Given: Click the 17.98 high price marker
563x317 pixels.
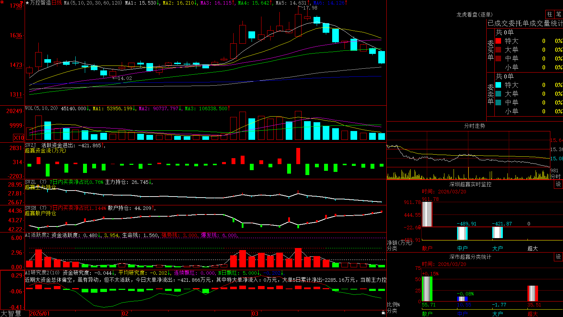Looking at the screenshot, I should (310, 8).
